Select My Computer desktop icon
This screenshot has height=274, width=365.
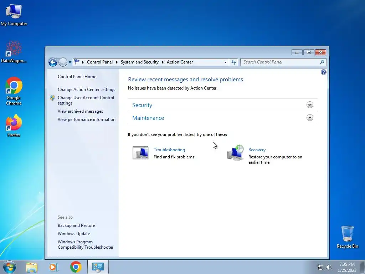pos(14,15)
